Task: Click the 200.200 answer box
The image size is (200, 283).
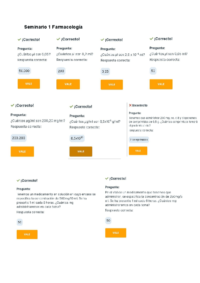Action: [19, 138]
